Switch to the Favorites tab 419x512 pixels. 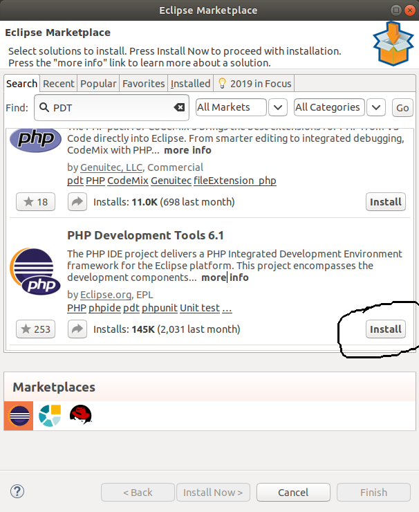pos(144,84)
